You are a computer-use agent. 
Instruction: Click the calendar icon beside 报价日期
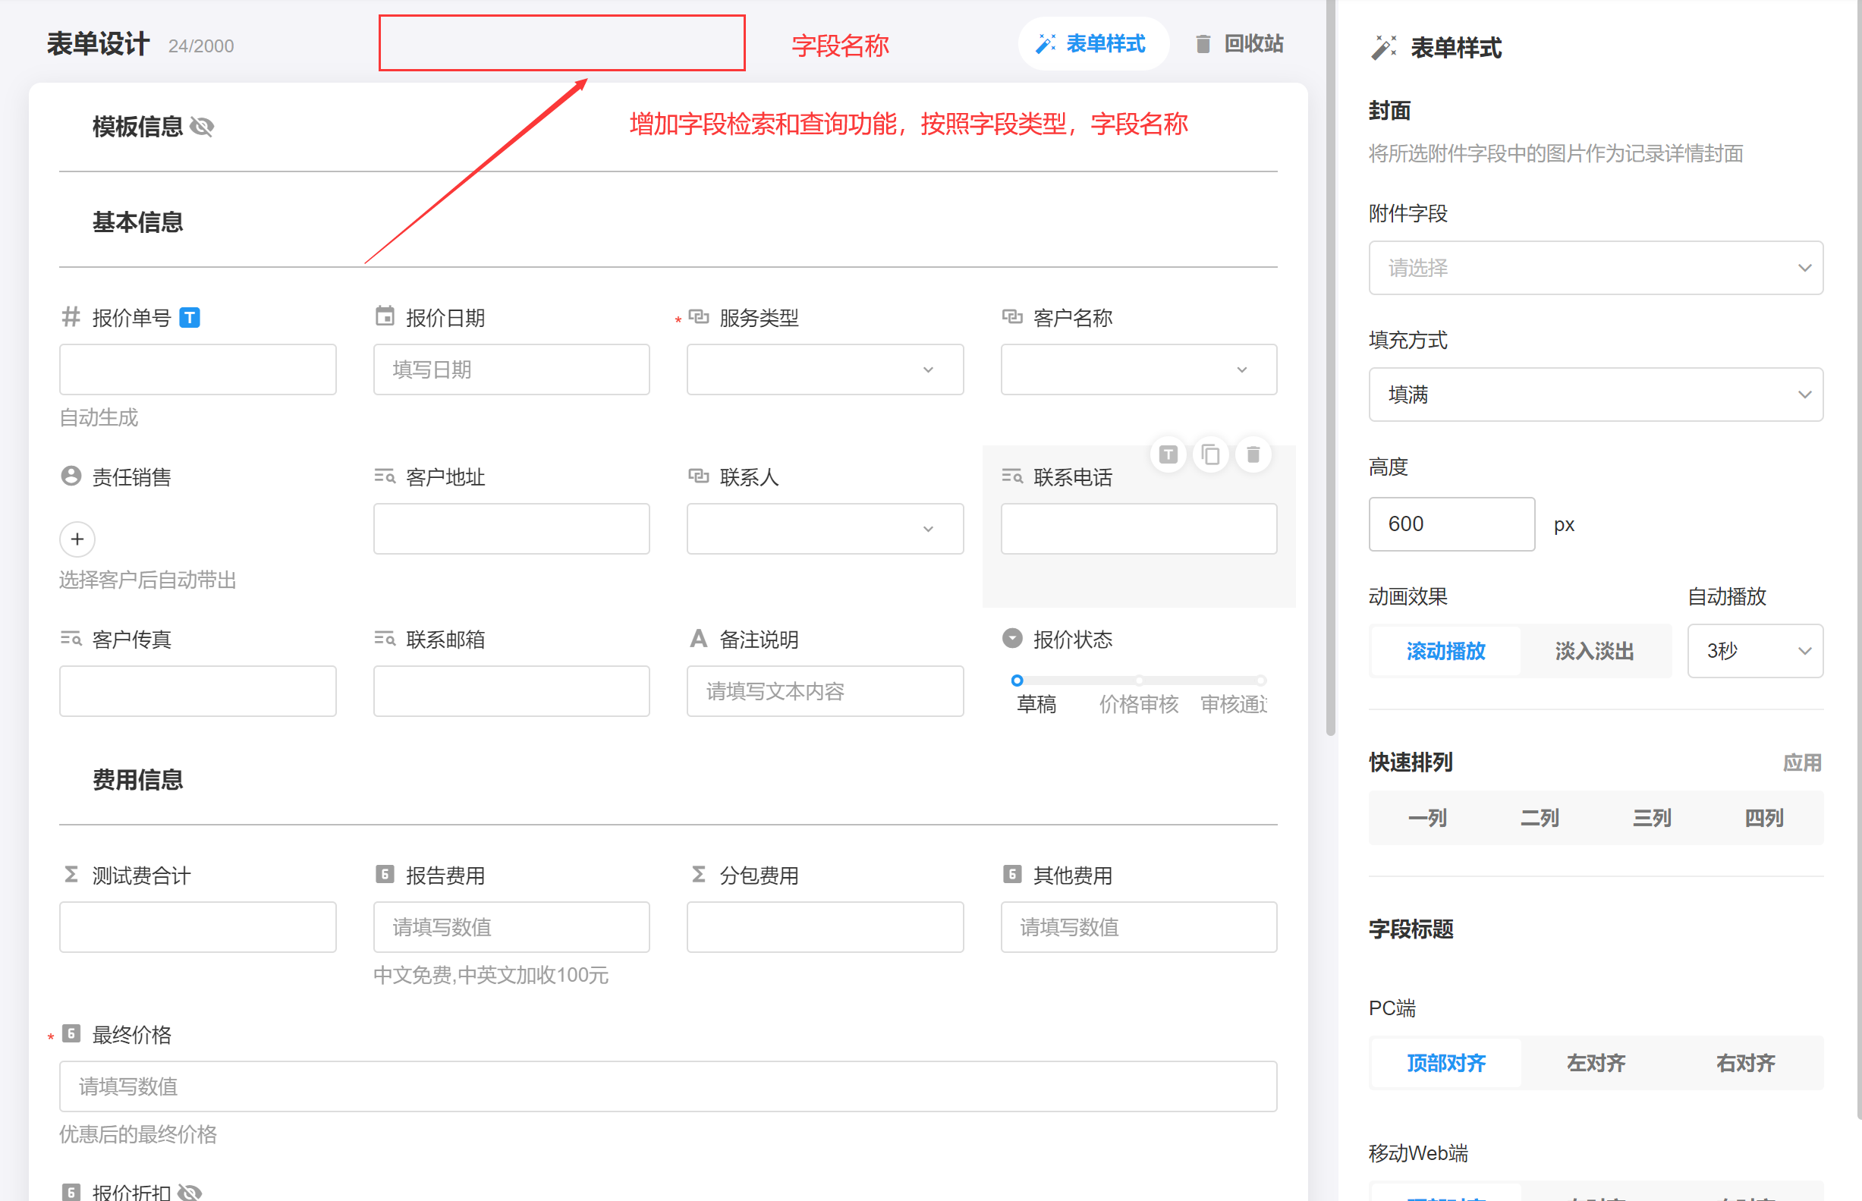click(385, 316)
